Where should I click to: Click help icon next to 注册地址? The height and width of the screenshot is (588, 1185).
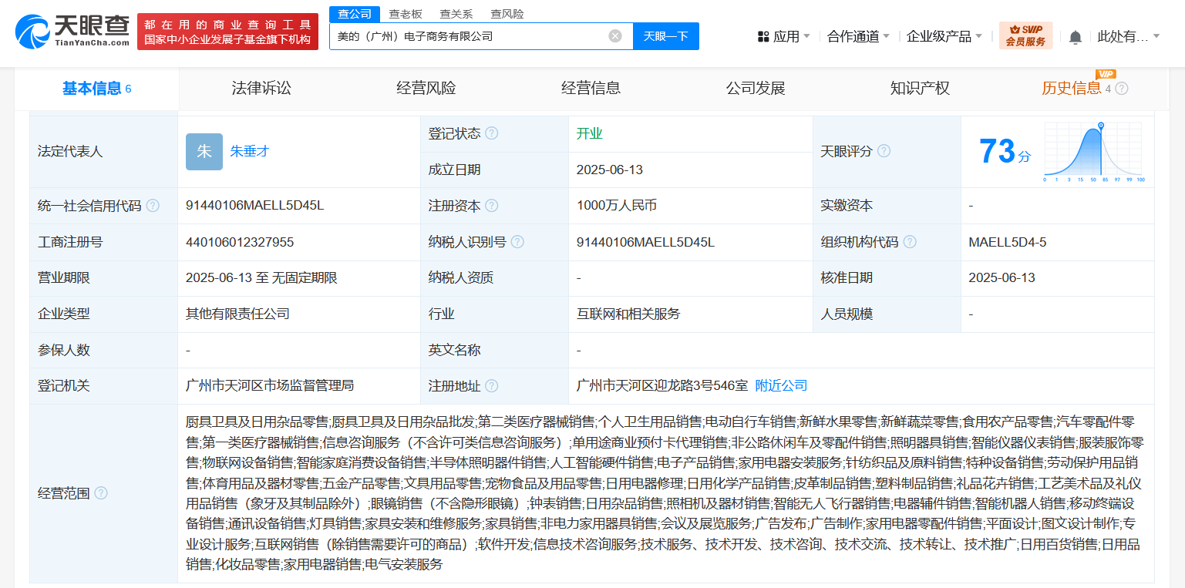click(x=491, y=386)
